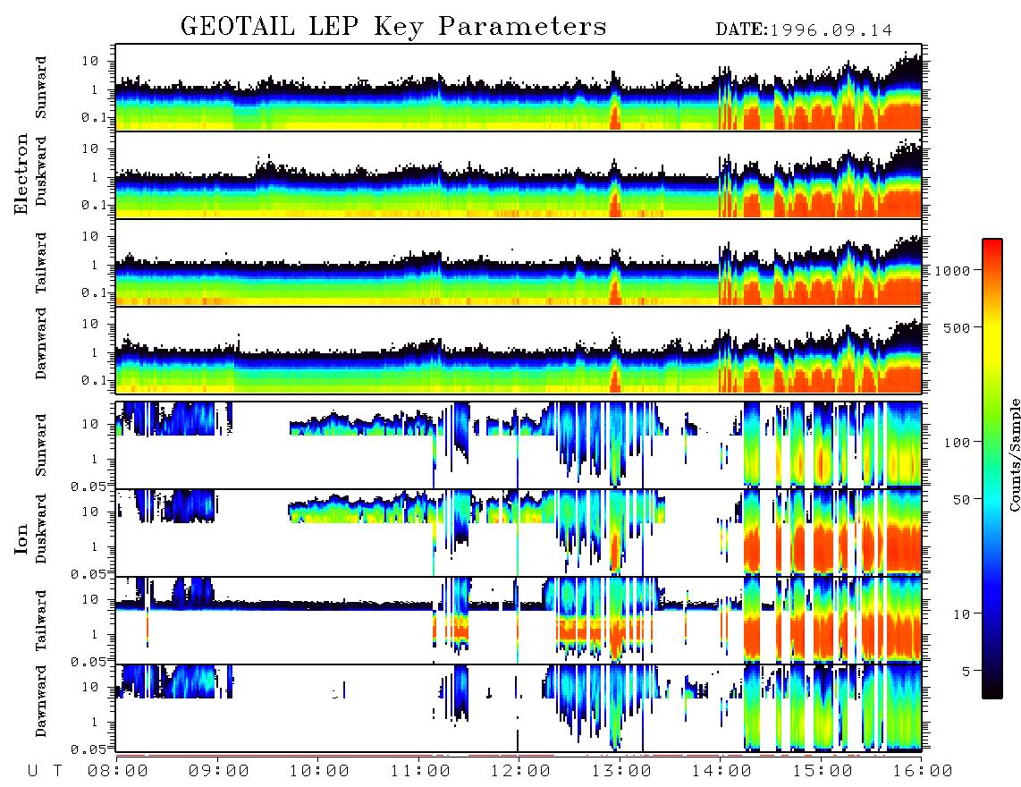The width and height of the screenshot is (1021, 787).
Task: Click the 0.05 tick of Ion Sunward panel
Action: 88,486
